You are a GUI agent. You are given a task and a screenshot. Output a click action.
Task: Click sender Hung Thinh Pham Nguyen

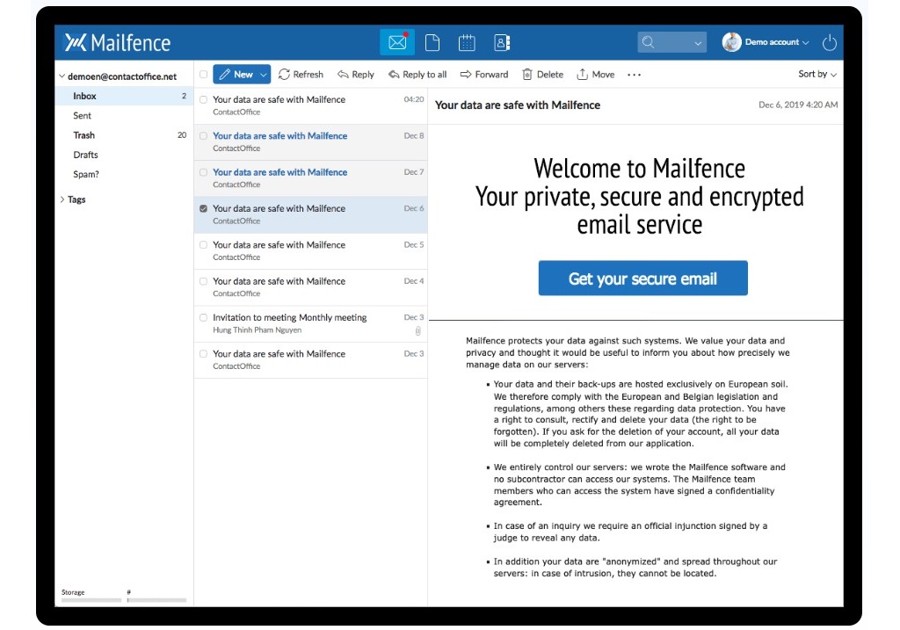(x=257, y=329)
